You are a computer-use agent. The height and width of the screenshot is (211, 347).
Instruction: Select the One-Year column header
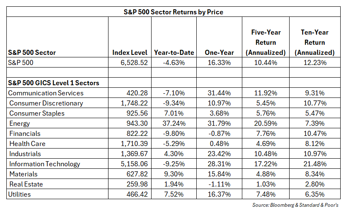(x=219, y=53)
